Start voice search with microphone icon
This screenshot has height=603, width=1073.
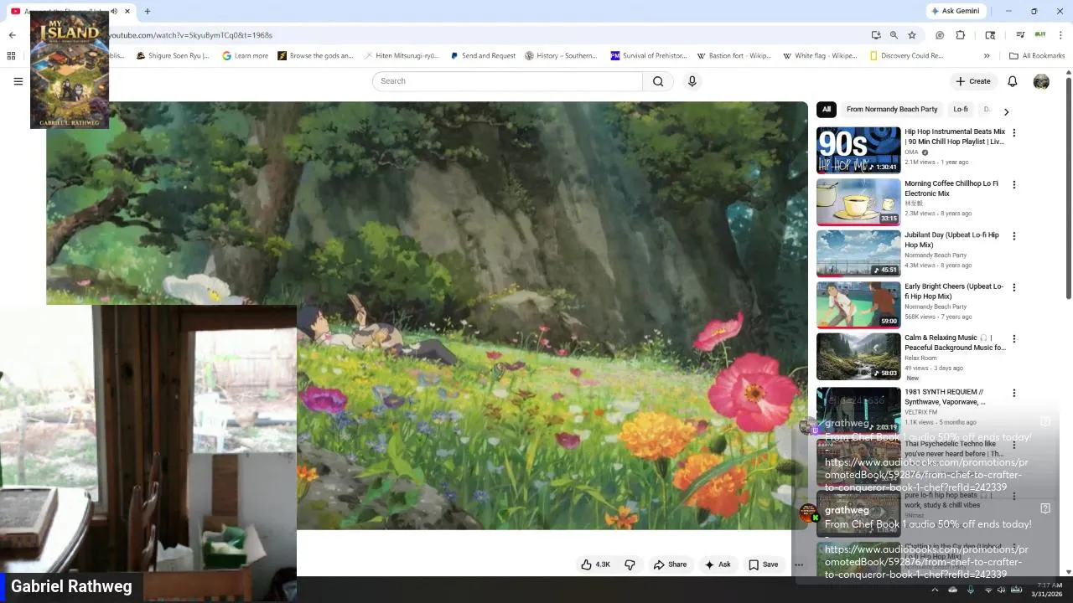[x=692, y=81]
